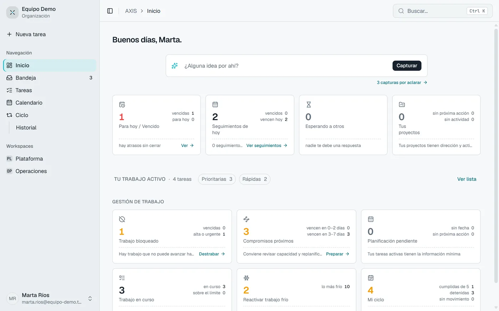Click Preparar on Compromisos próximos card
The height and width of the screenshot is (311, 499).
338,254
